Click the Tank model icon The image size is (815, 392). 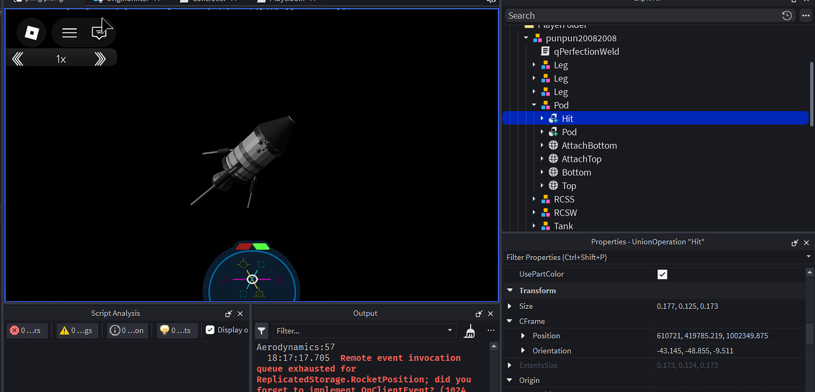pyautogui.click(x=545, y=226)
